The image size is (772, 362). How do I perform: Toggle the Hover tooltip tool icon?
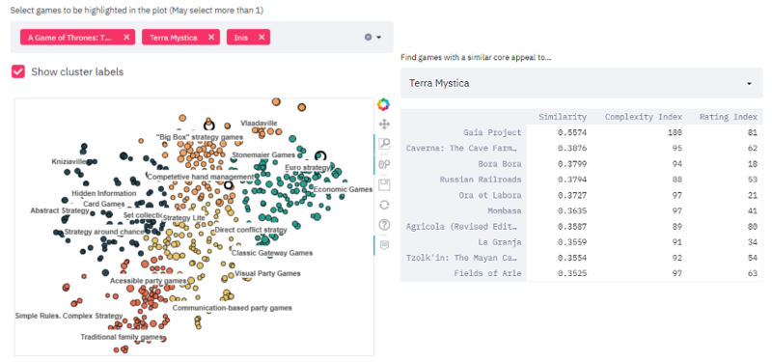coord(384,245)
